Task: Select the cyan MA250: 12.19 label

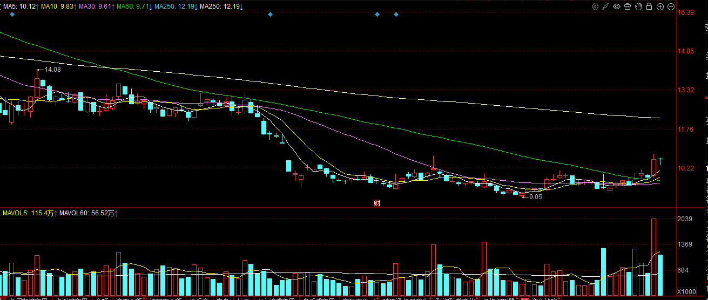Action: coord(176,6)
